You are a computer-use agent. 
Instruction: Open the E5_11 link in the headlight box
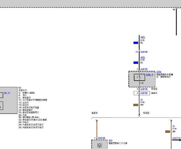(7, 93)
